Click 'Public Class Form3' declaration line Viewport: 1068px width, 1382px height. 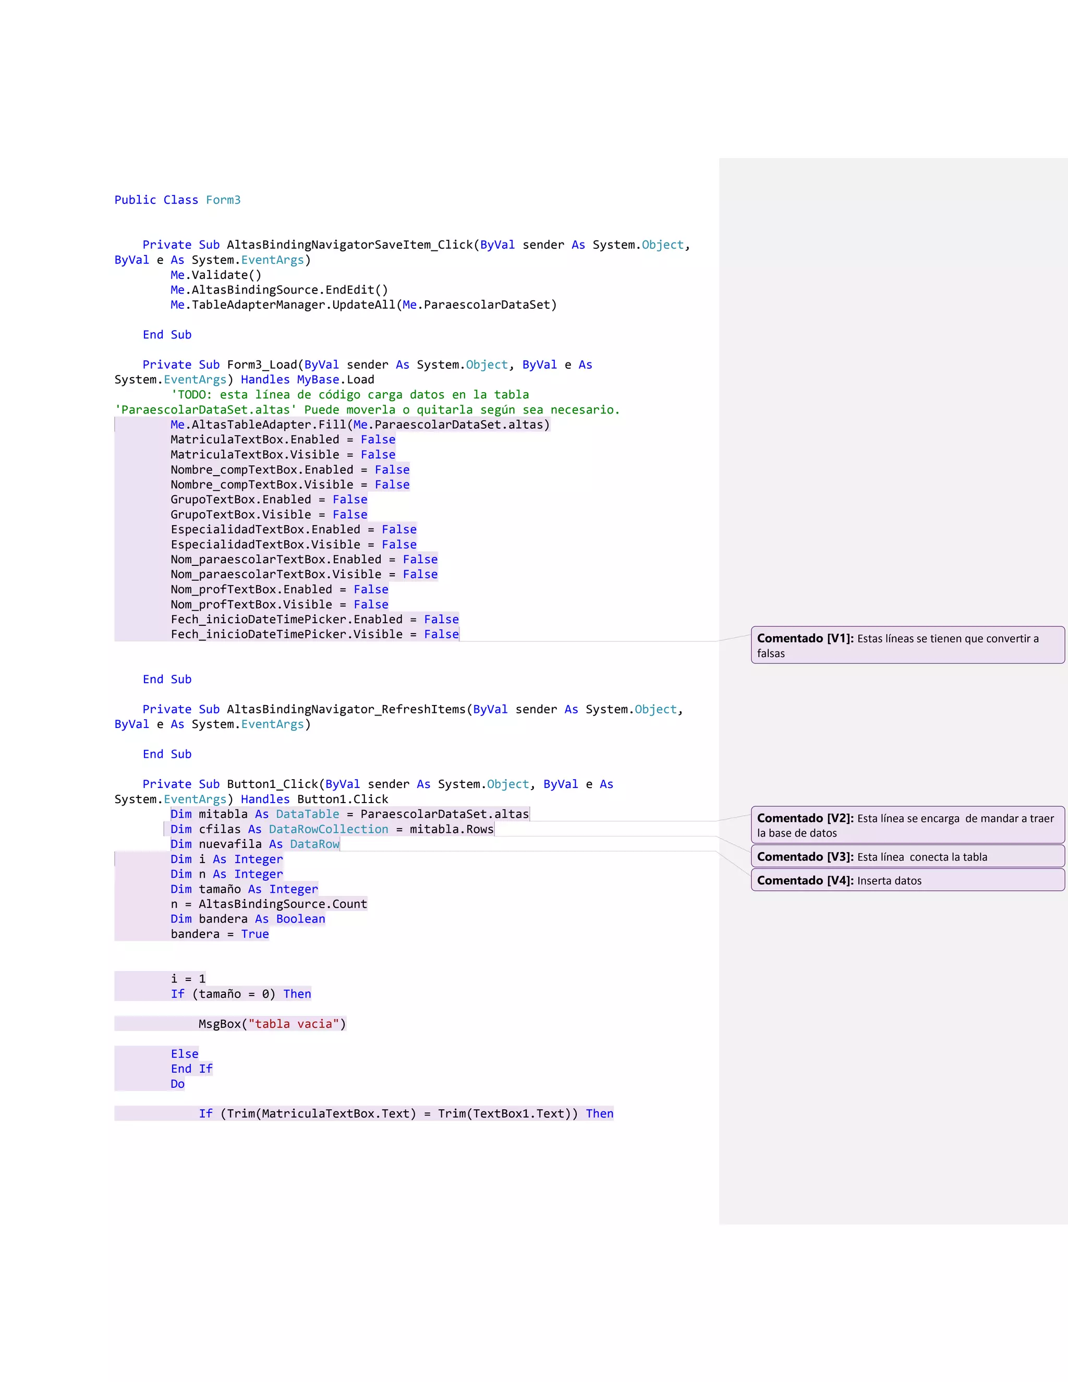pyautogui.click(x=177, y=200)
